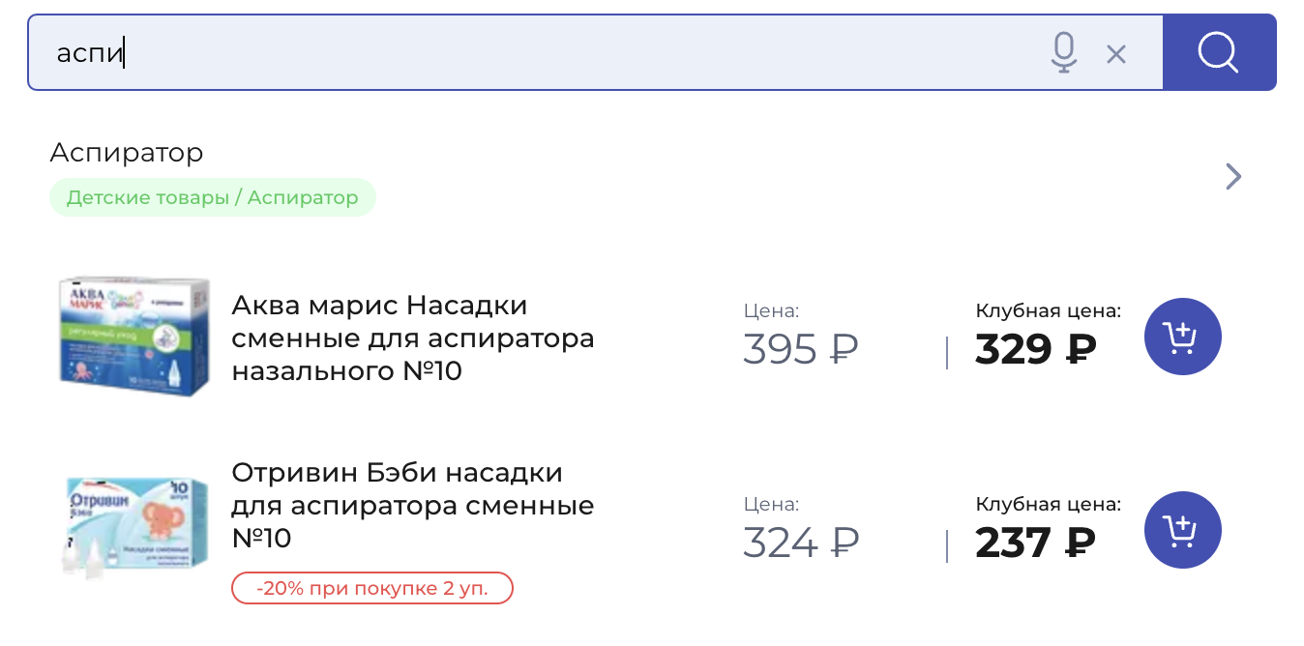The height and width of the screenshot is (646, 1304).
Task: Add Отривин Бэби насадки to cart
Action: tap(1182, 530)
